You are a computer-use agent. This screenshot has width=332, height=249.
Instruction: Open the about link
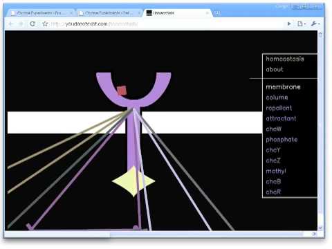click(275, 69)
